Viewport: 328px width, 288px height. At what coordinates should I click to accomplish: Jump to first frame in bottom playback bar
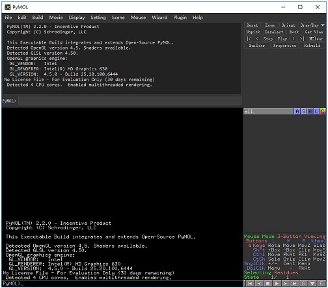(250, 283)
